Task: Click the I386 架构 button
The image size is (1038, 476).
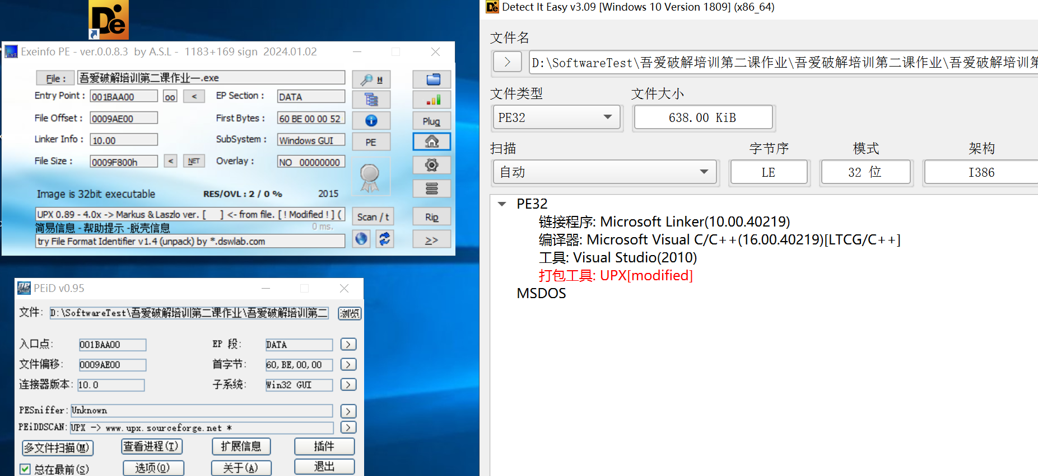Action: click(x=981, y=172)
